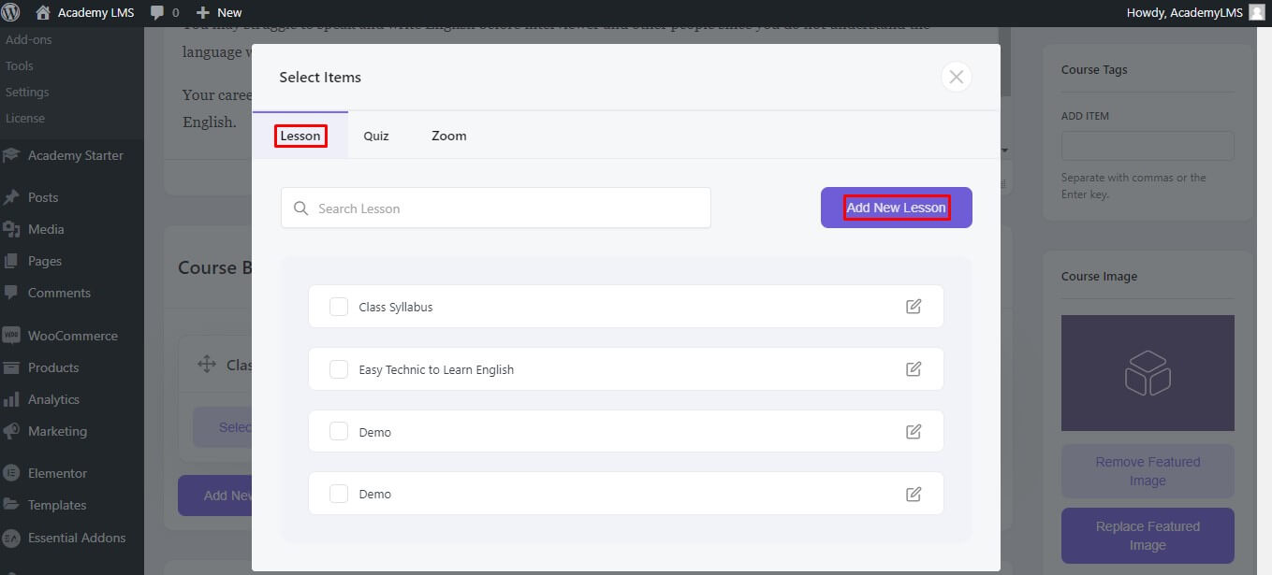Click the Analytics bar chart icon

coord(11,399)
